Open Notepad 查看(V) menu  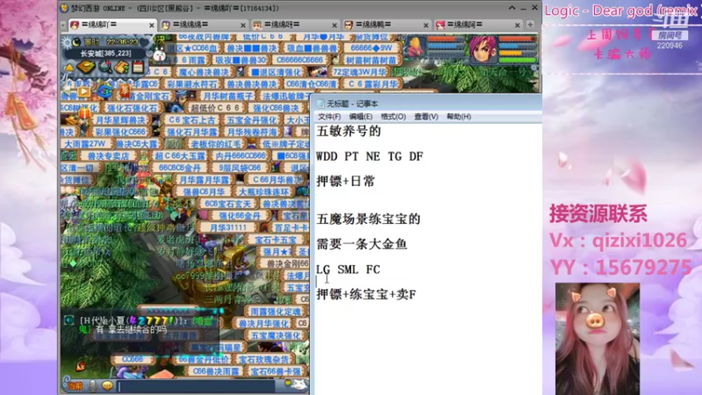[x=426, y=117]
